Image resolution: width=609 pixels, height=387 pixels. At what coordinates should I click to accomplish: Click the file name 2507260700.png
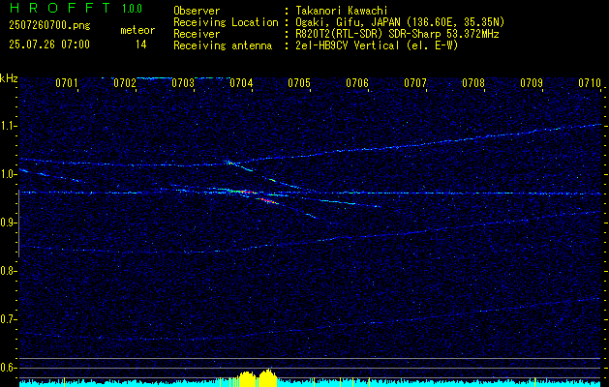(49, 26)
